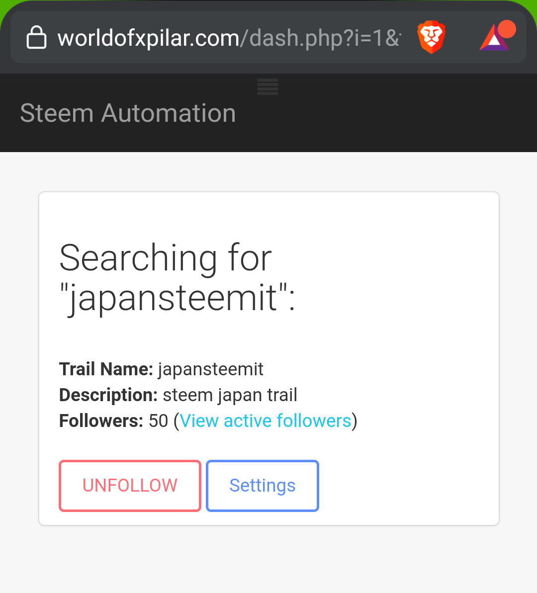Open Settings for the japansteemit trail

(263, 486)
